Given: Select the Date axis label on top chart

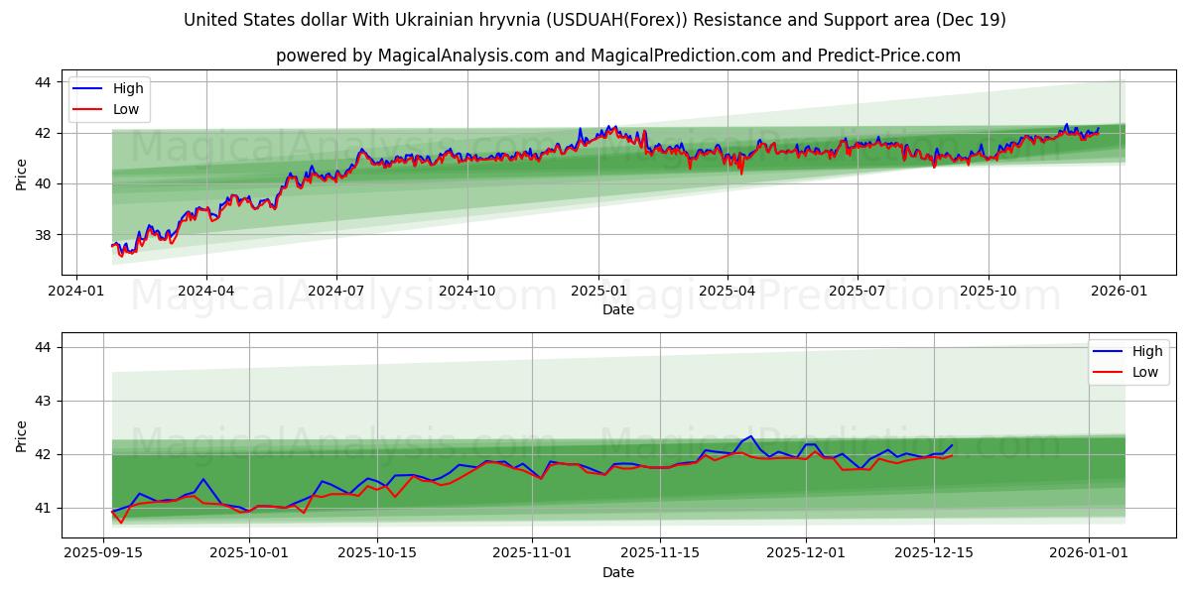Looking at the screenshot, I should (x=615, y=310).
